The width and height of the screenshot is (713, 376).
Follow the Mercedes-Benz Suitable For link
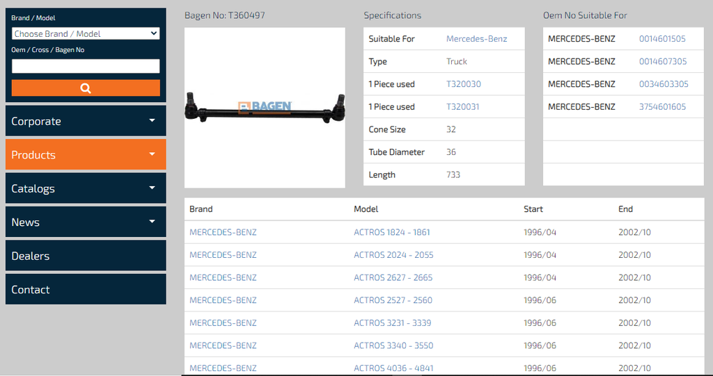pyautogui.click(x=476, y=39)
